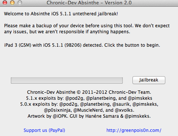Click the @MuscleNerd name in credits
The image size is (178, 136).
[x=88, y=110]
